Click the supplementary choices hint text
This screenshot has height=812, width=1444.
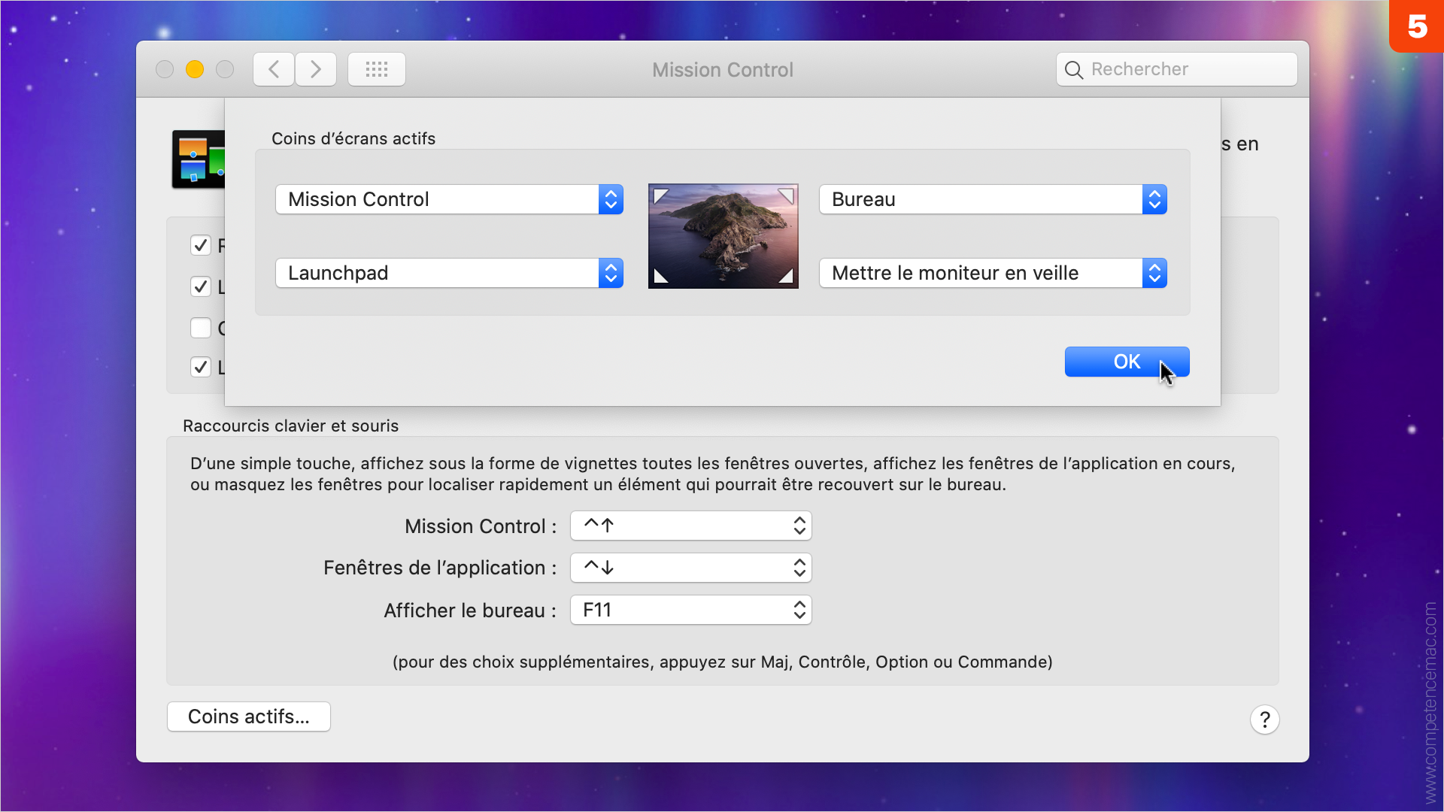pos(722,662)
